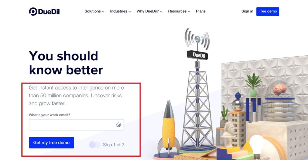
Task: Focus the work email input field
Action: coord(76,125)
